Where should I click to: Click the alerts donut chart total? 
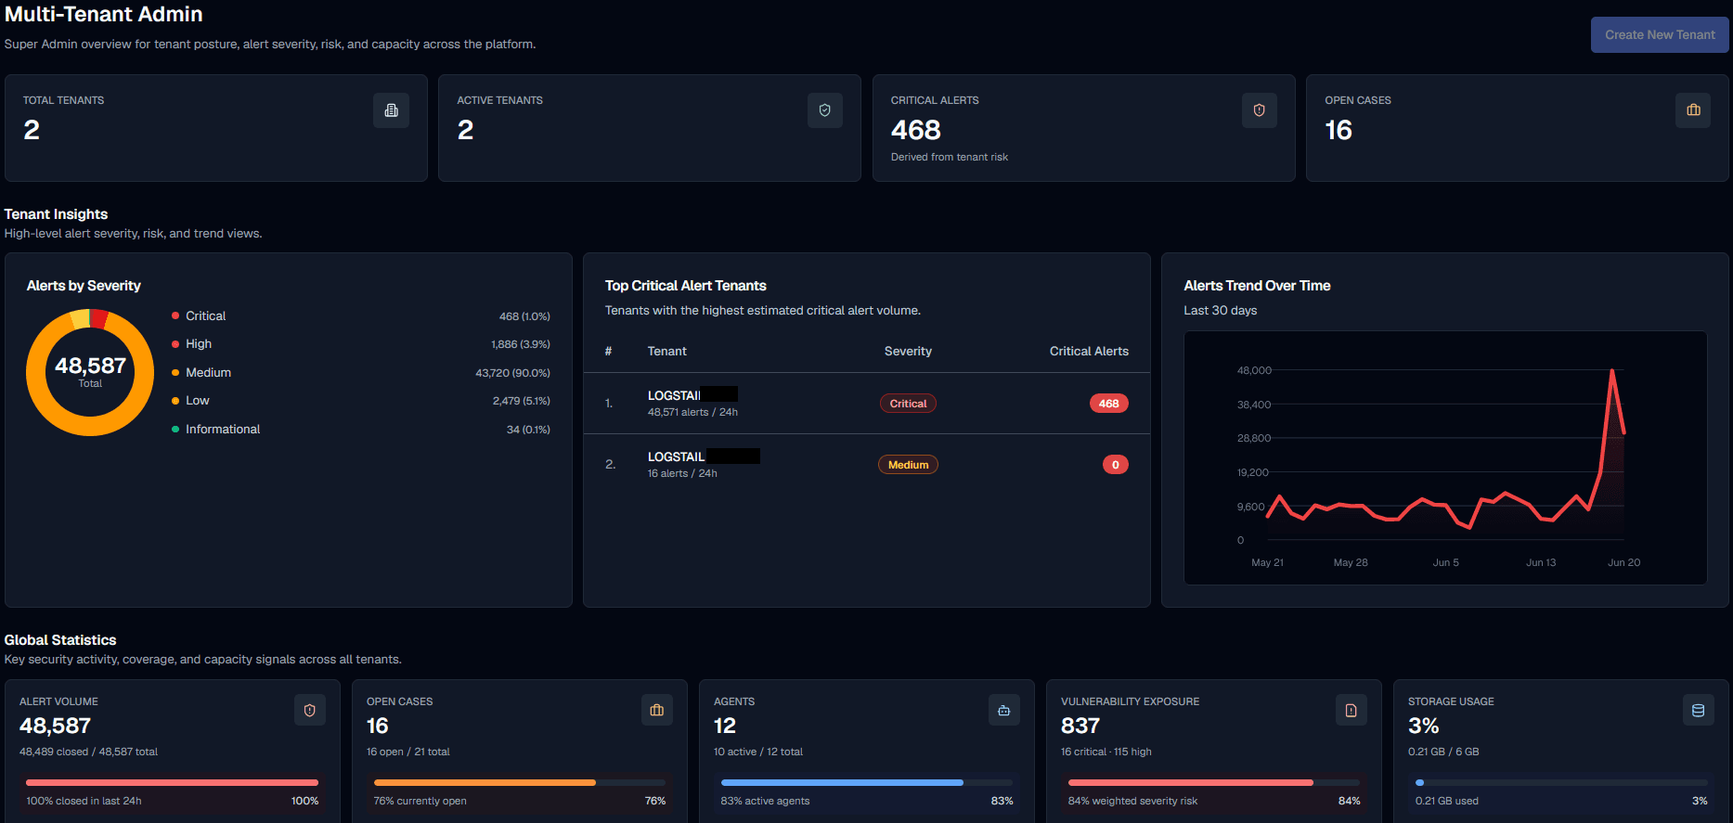90,371
